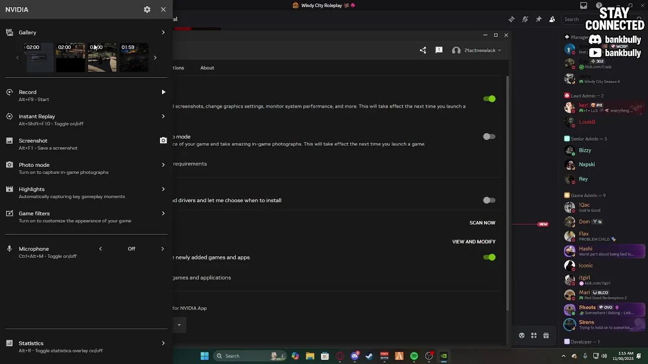Expand Highlights chevron
648x364 pixels.
(x=163, y=189)
